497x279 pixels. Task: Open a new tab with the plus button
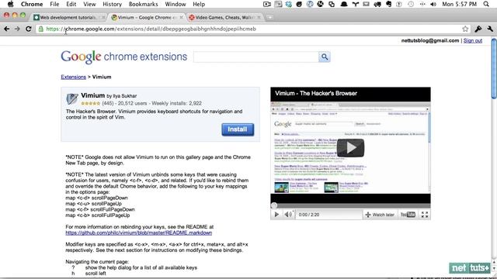(269, 17)
